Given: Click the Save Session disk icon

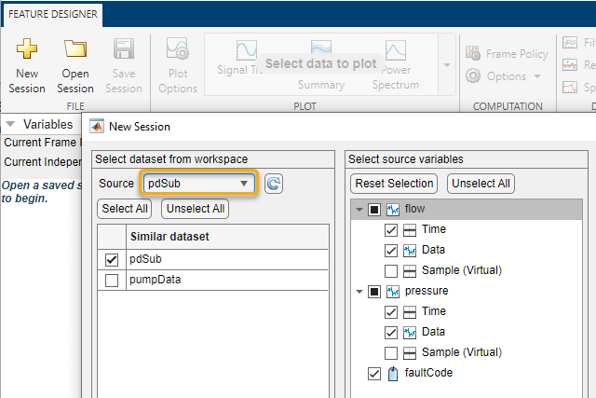Looking at the screenshot, I should 124,50.
